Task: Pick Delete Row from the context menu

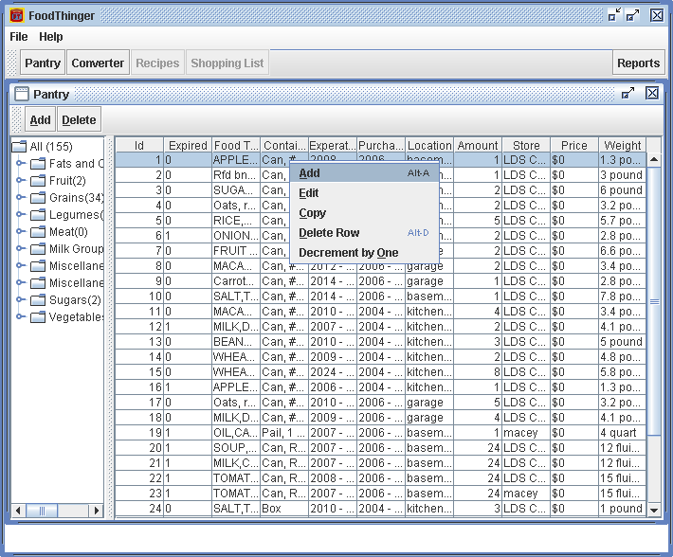Action: pos(329,233)
